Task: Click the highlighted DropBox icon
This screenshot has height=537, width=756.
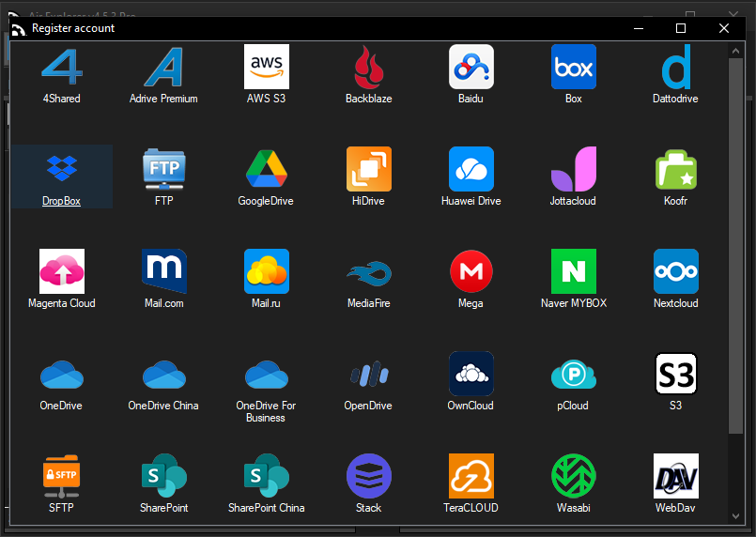Action: (x=62, y=169)
